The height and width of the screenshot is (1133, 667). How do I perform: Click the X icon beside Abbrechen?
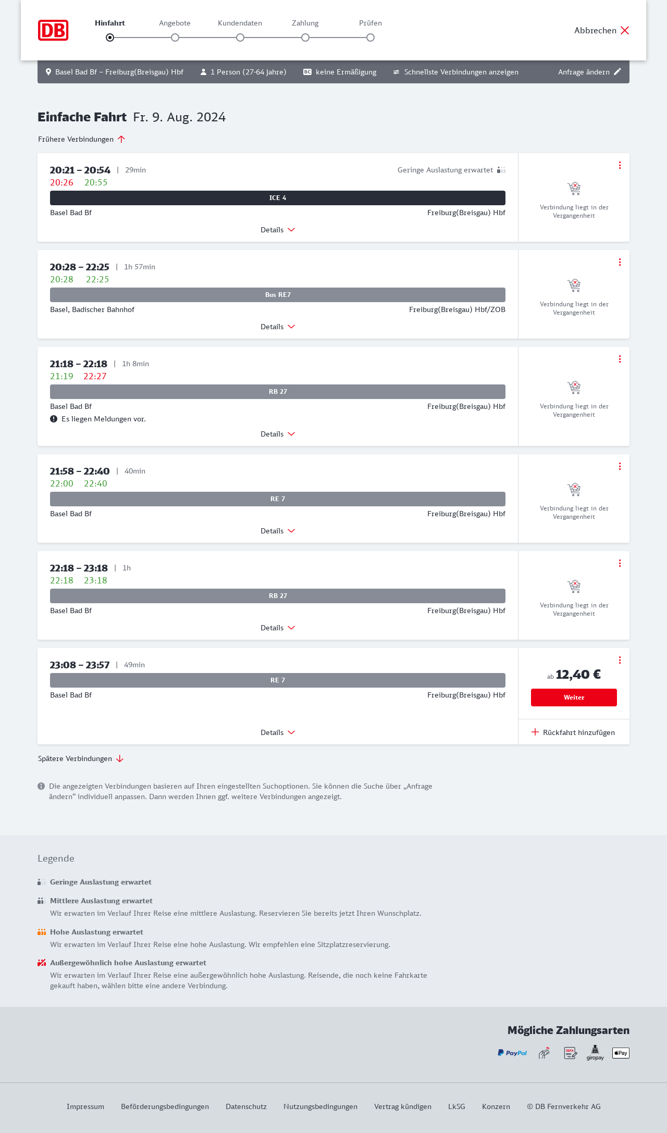pyautogui.click(x=625, y=30)
